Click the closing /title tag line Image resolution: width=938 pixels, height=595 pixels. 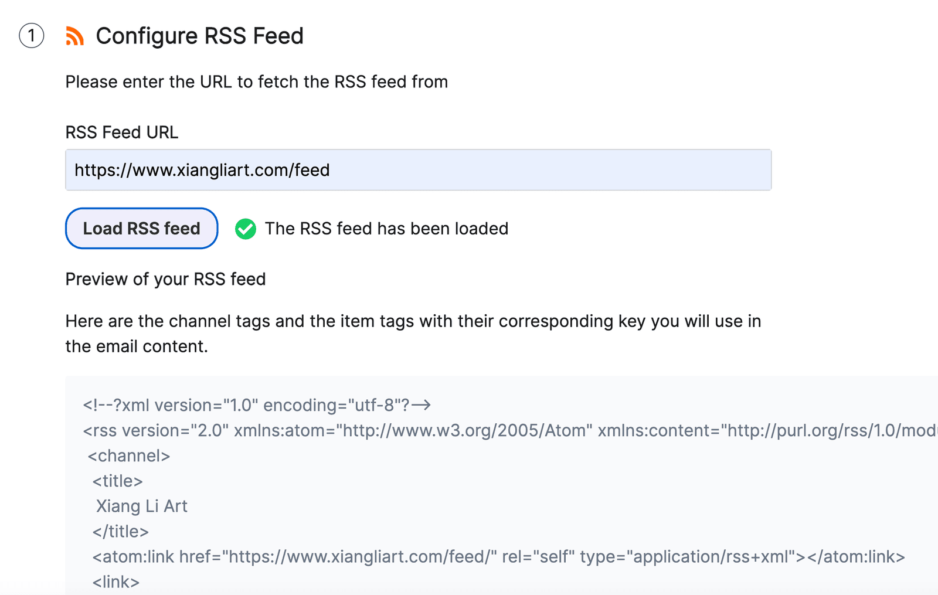121,531
